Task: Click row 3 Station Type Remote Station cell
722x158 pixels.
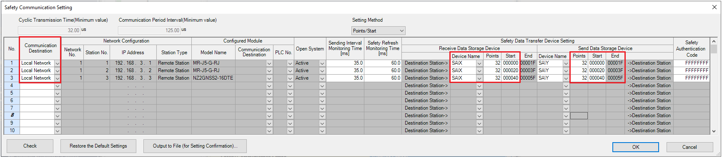Action: tap(174, 78)
